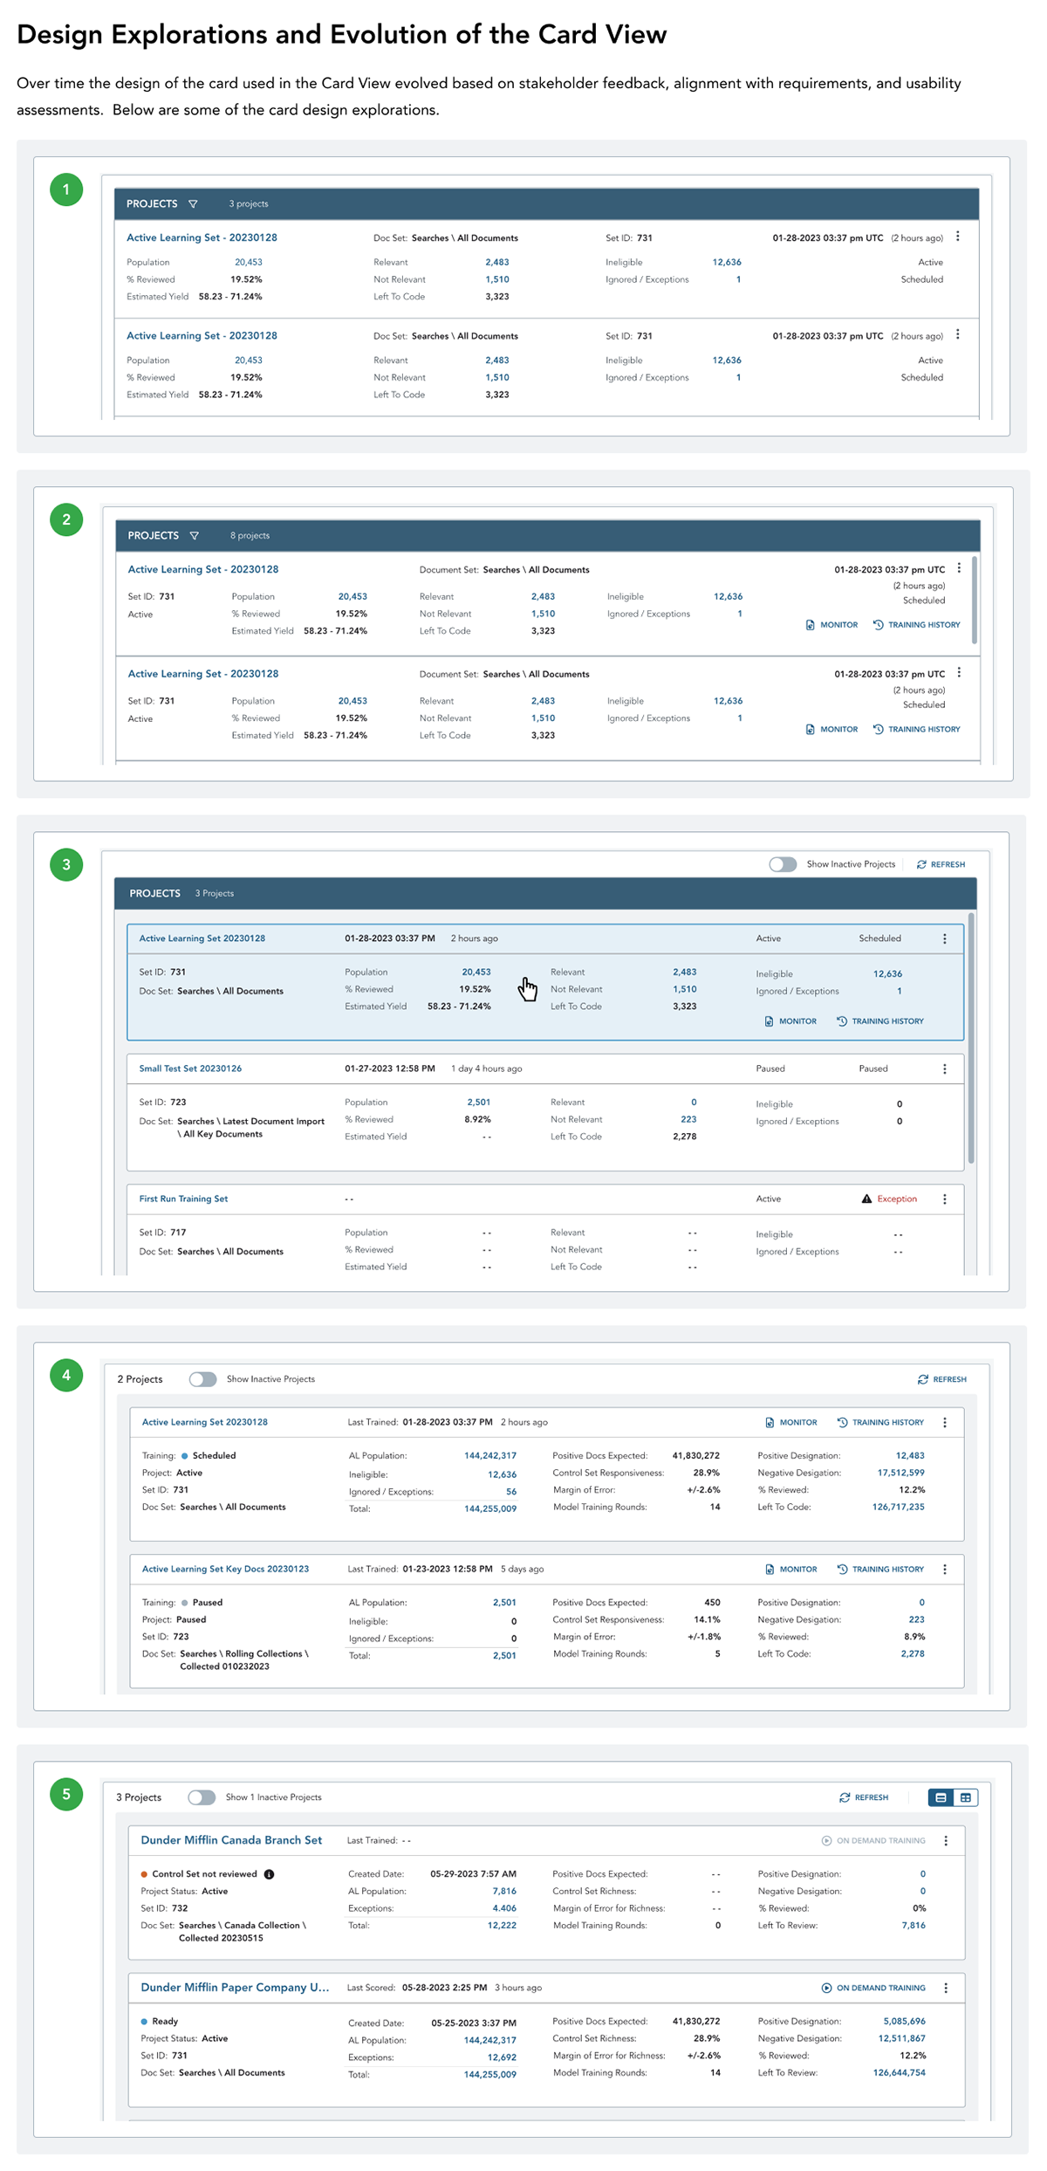Screen dimensions: 1047x2171
Task: Click the Control Set not reviewed status label
Action: (204, 1874)
